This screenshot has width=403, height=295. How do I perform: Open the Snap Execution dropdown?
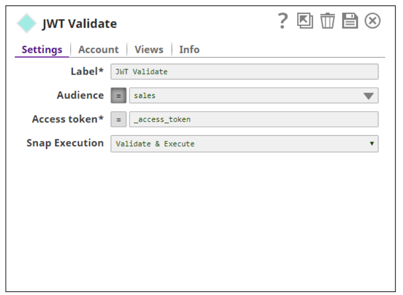(244, 144)
